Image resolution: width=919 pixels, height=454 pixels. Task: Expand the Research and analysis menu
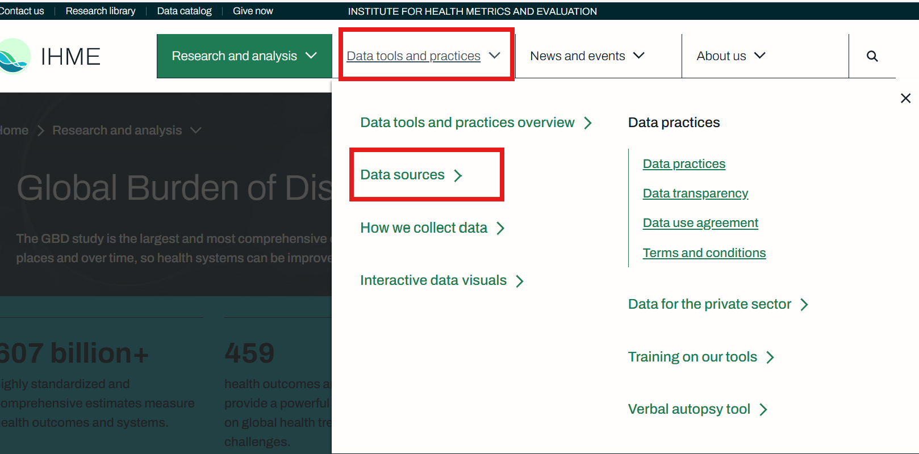[x=244, y=56]
